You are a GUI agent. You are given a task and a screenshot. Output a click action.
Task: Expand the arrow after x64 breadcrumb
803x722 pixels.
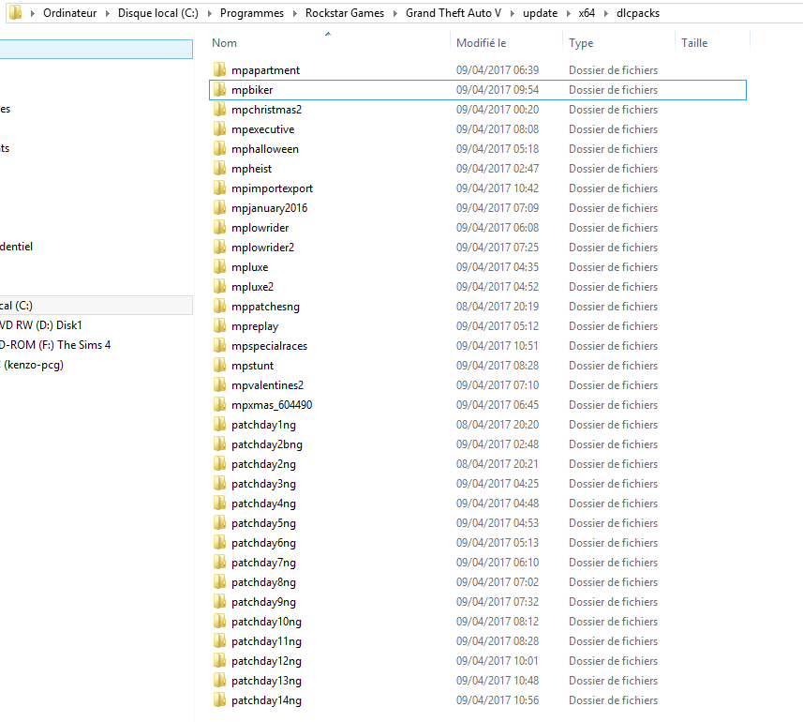click(x=606, y=13)
